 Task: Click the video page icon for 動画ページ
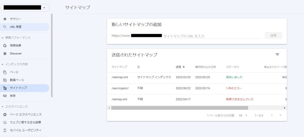[5, 80]
